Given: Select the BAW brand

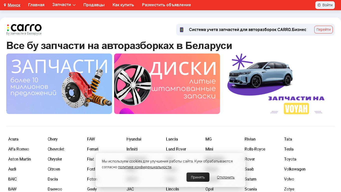Looking at the screenshot, I should (12, 189).
